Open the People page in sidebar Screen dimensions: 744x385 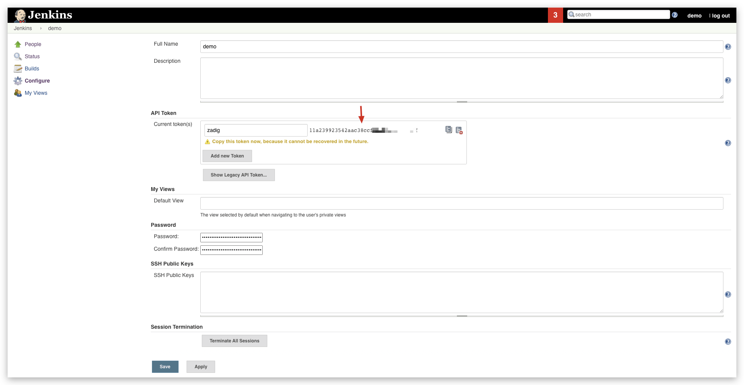(33, 44)
